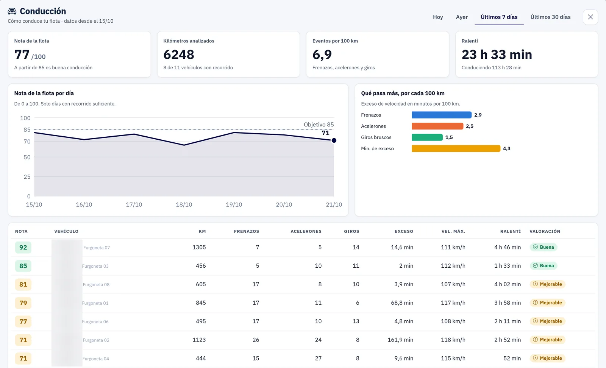
Task: Open the Furgoneta 06 row
Action: click(x=303, y=321)
